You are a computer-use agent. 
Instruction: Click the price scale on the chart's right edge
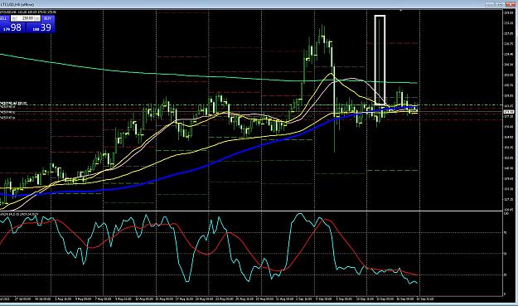(x=508, y=110)
